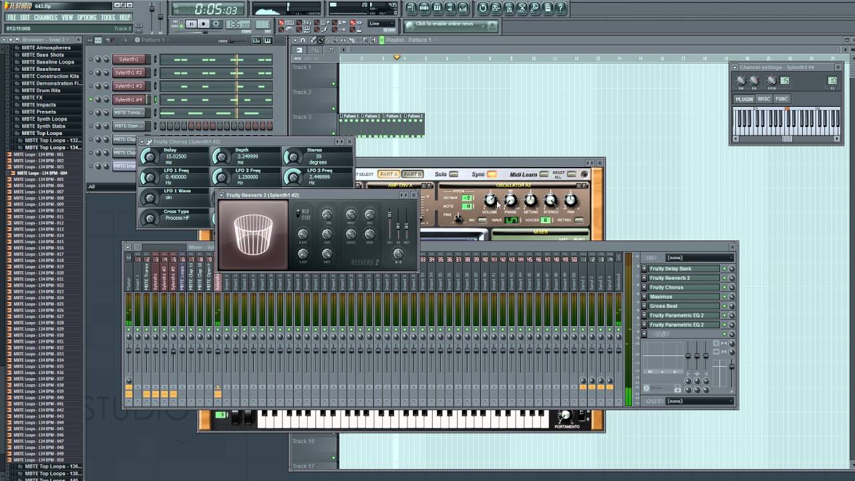Open the OPTIONS menu

pyautogui.click(x=87, y=17)
